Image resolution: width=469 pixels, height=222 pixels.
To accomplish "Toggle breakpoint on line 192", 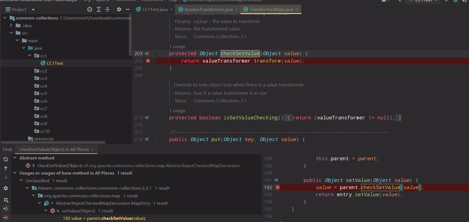I will (x=278, y=187).
